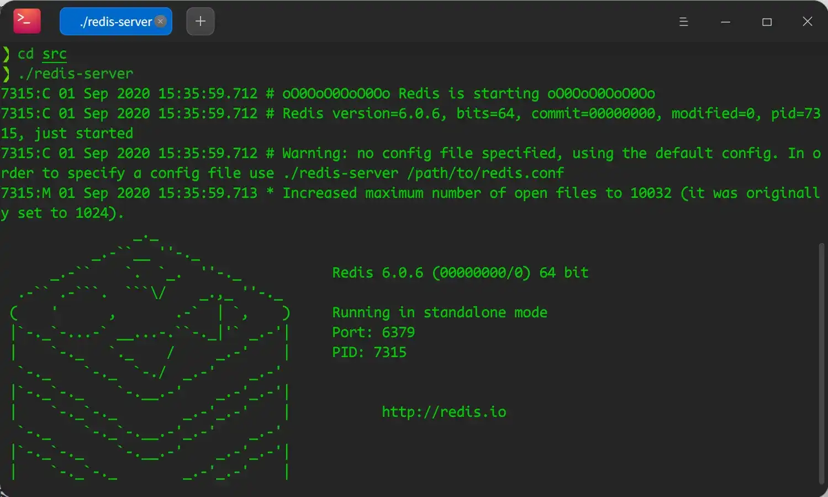This screenshot has height=497, width=828.
Task: Click the Port: 6379 text
Action: [x=373, y=332]
